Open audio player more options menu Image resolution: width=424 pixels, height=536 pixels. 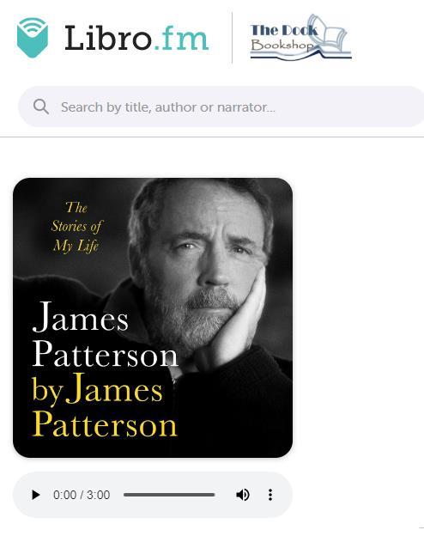pos(270,495)
